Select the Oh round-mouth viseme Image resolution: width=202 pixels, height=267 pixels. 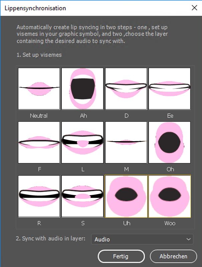[x=170, y=143]
